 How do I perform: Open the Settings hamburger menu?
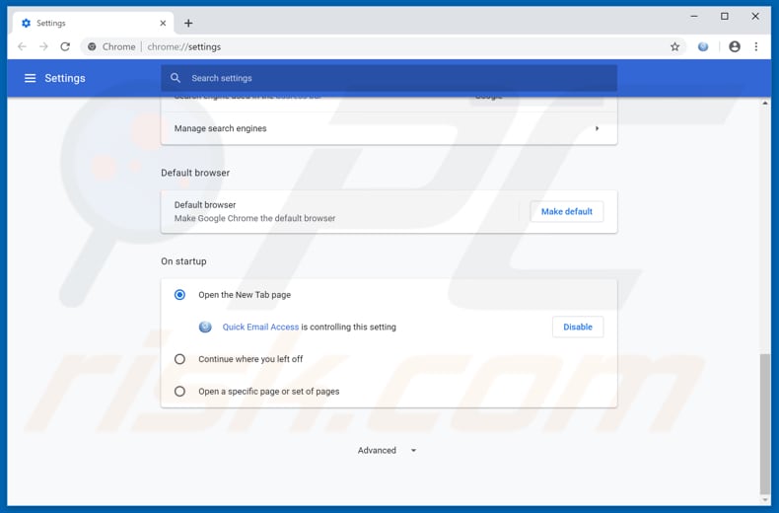[31, 78]
